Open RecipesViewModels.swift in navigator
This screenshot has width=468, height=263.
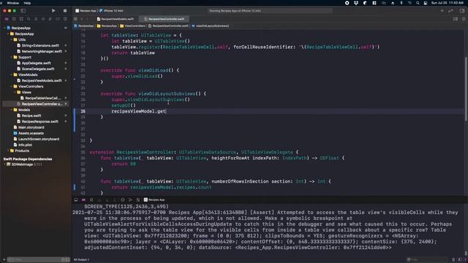tap(39, 80)
